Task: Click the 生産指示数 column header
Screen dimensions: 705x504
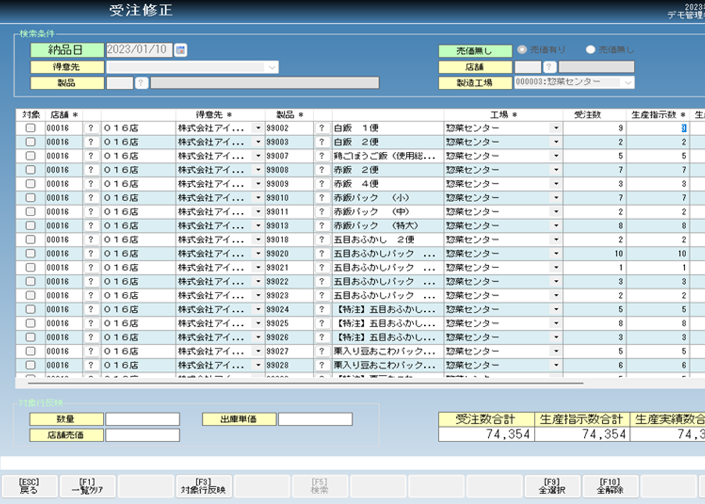Action: [658, 115]
